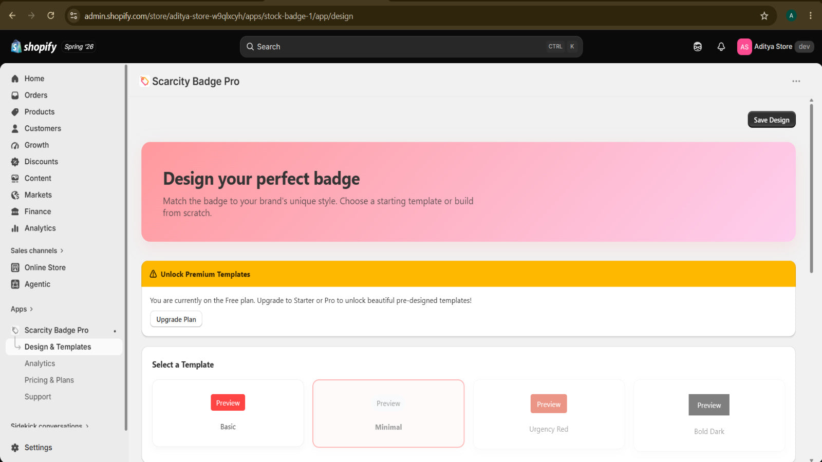Screen dimensions: 822x462
Task: Click into the Search field
Action: tap(411, 47)
